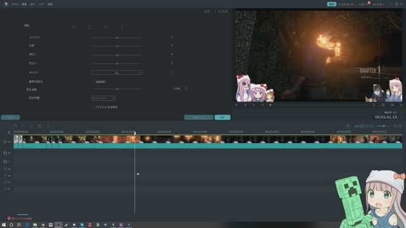Click the duration time input field
Image resolution: width=406 pixels, height=228 pixels.
(x=103, y=98)
